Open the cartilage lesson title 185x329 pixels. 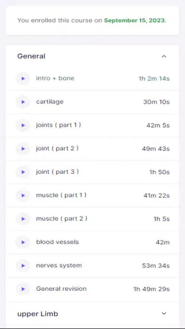(x=50, y=102)
